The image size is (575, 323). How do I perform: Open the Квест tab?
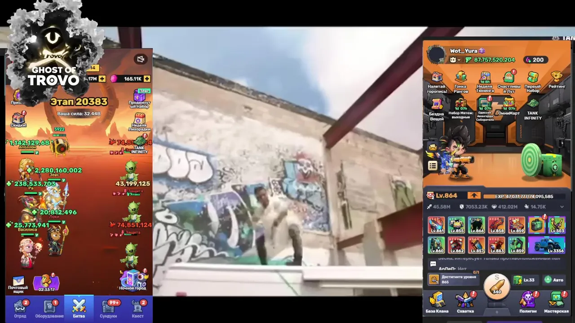(138, 309)
